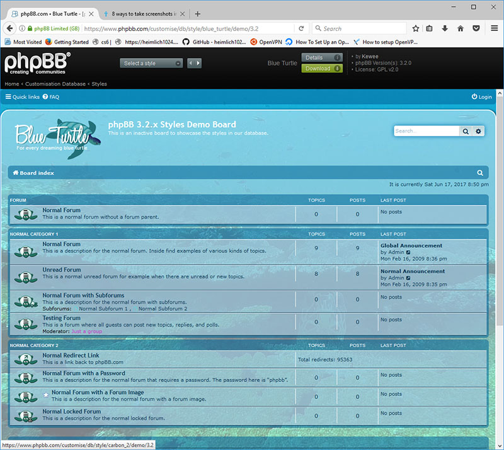Open the Select a style dropdown

point(151,64)
